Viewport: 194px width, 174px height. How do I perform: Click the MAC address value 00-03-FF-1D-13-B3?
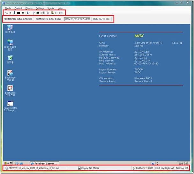tap(146, 63)
